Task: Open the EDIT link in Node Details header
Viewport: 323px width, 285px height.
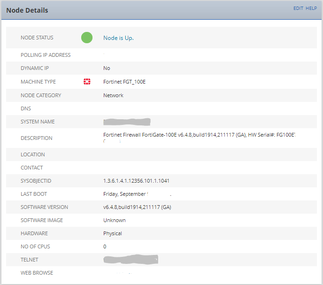Action: pos(298,8)
